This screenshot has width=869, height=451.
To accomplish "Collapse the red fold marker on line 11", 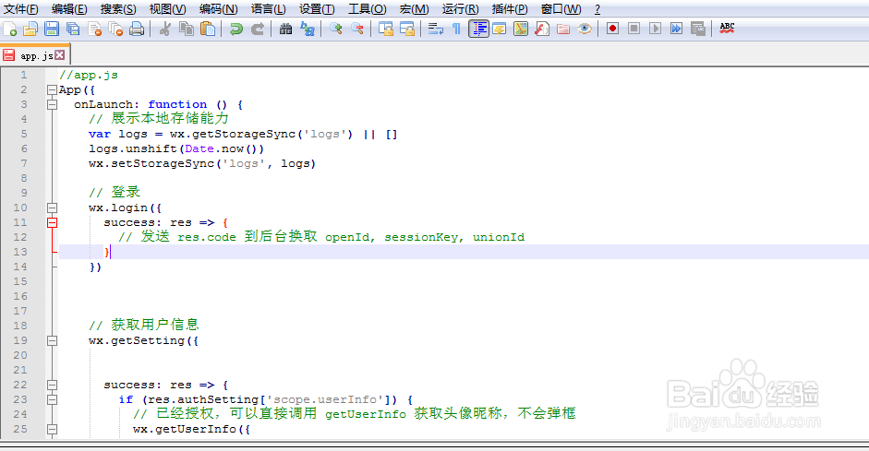I will point(52,222).
